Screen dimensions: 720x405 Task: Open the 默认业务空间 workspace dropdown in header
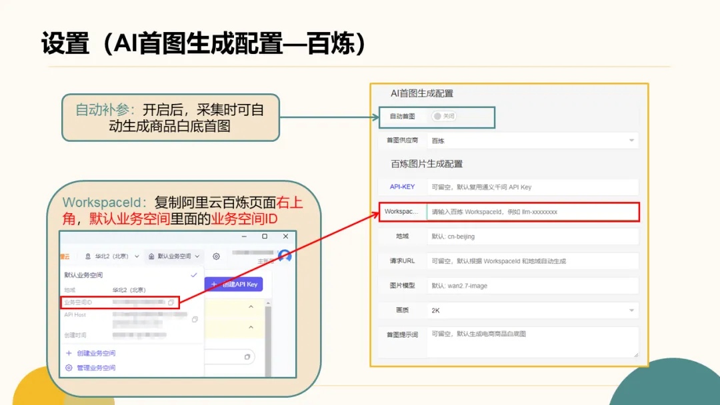174,256
